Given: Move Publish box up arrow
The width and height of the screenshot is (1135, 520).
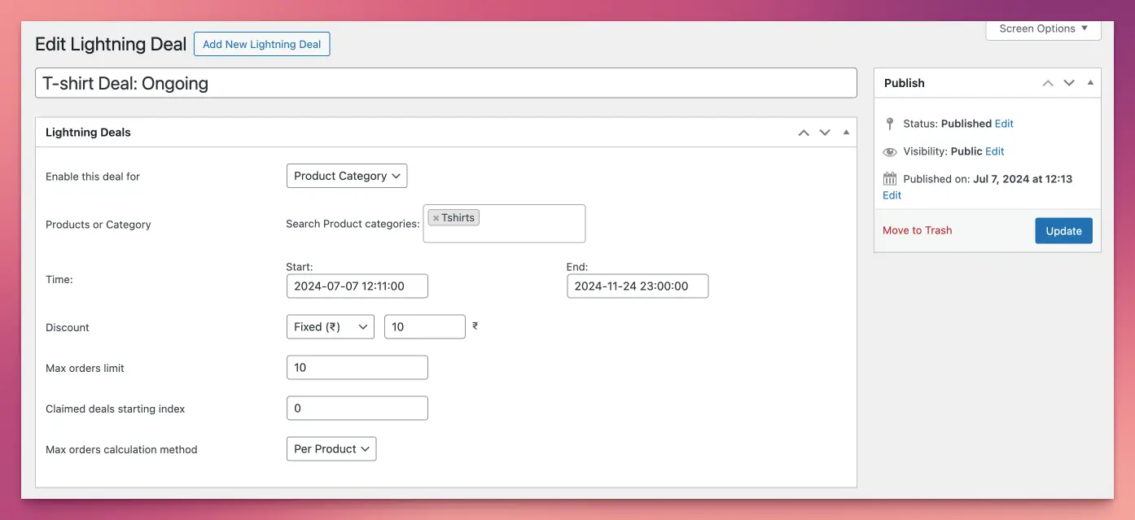Looking at the screenshot, I should tap(1048, 83).
